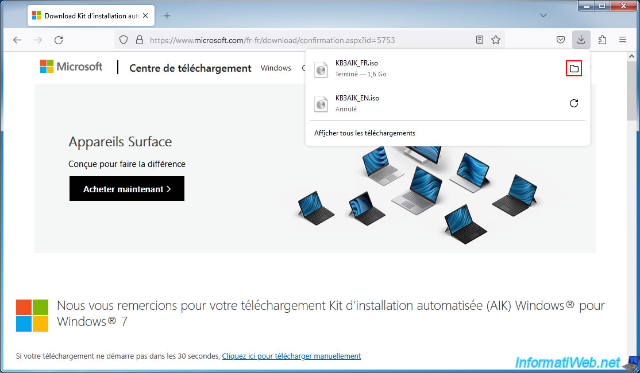Screen dimensions: 640x373
Task: Click the manual download link
Action: click(x=291, y=356)
